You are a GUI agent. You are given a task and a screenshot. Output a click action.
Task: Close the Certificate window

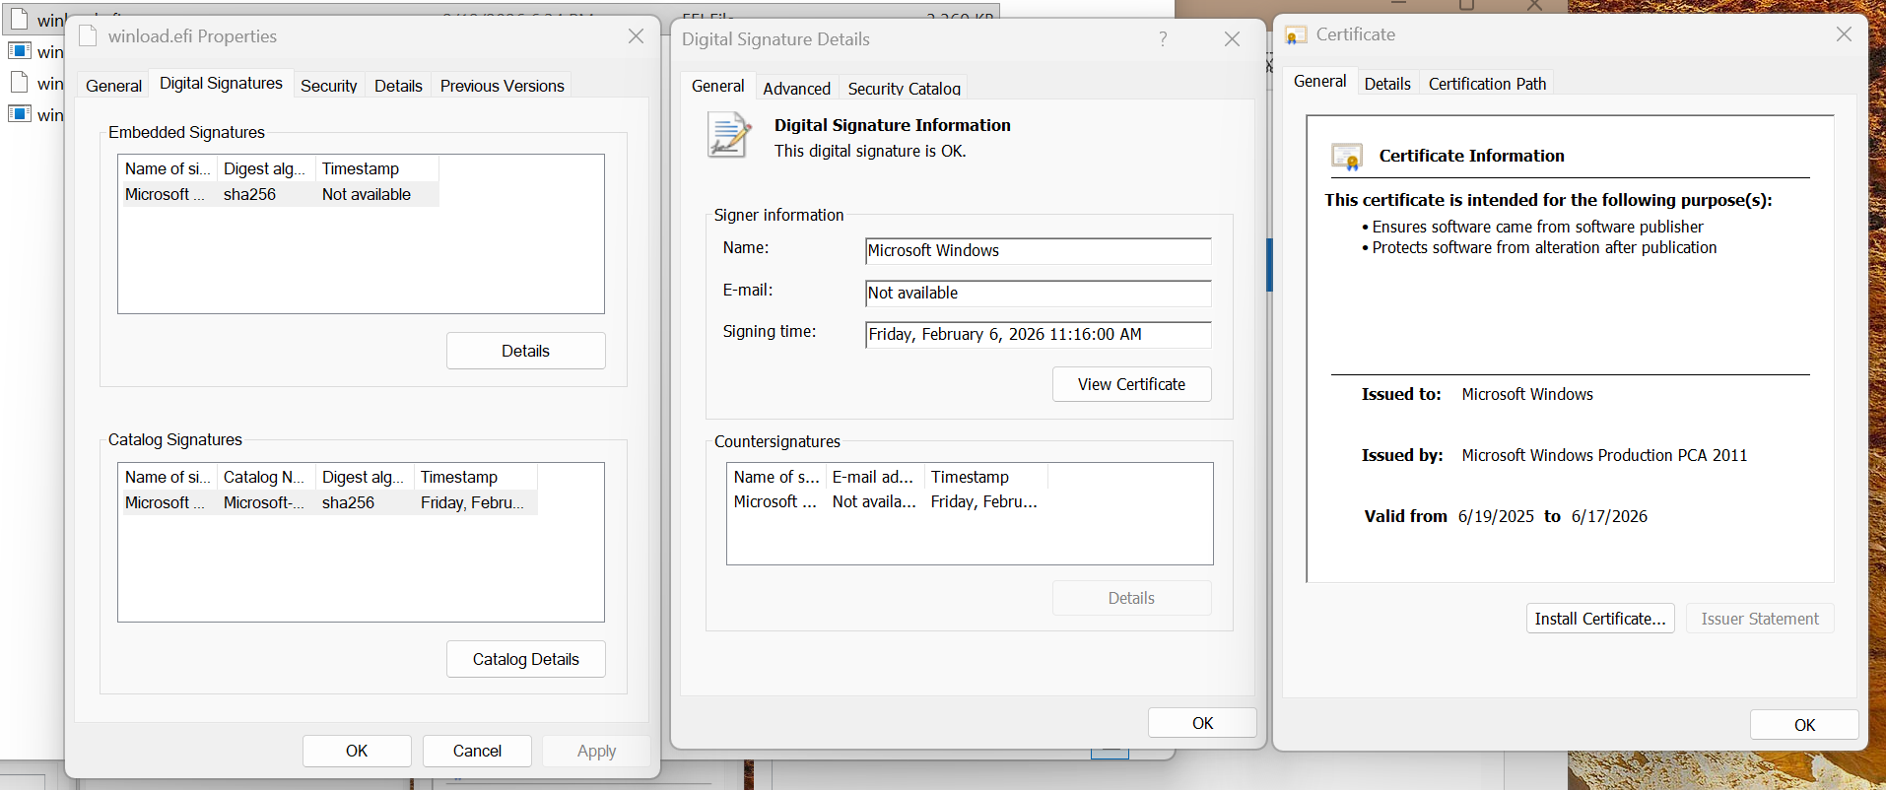coord(1844,34)
